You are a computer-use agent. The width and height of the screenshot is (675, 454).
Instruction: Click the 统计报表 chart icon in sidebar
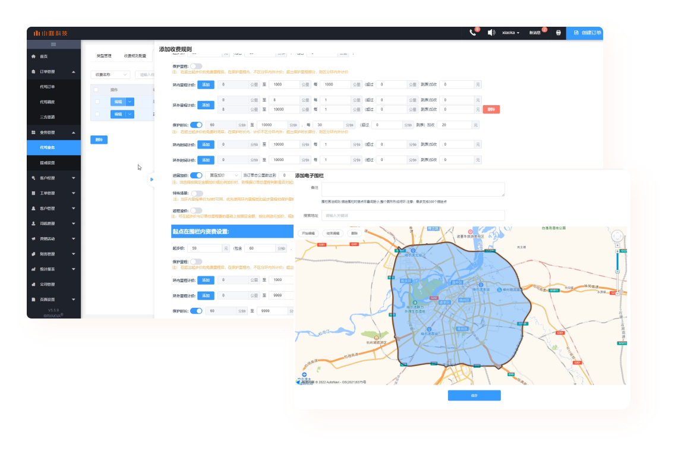click(x=34, y=269)
